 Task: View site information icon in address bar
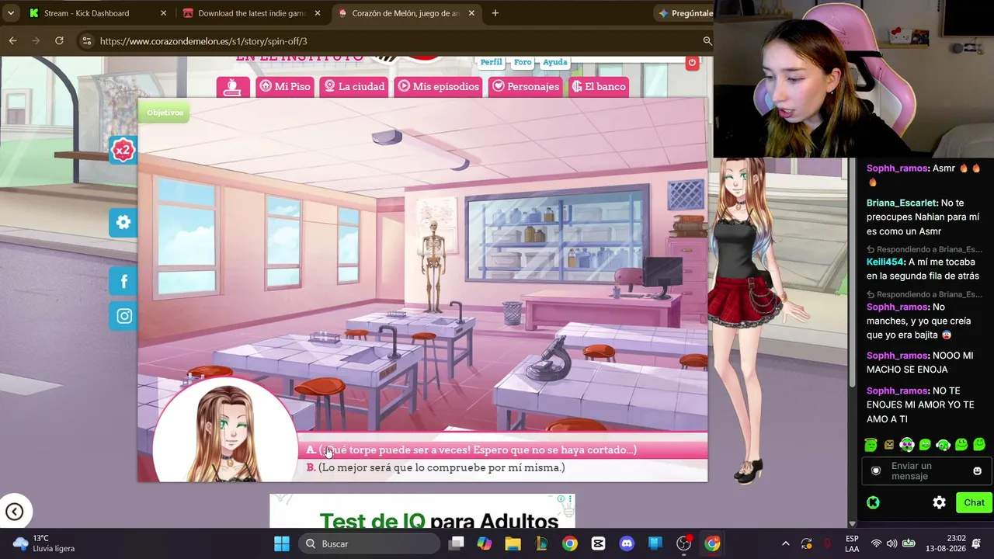(x=86, y=41)
